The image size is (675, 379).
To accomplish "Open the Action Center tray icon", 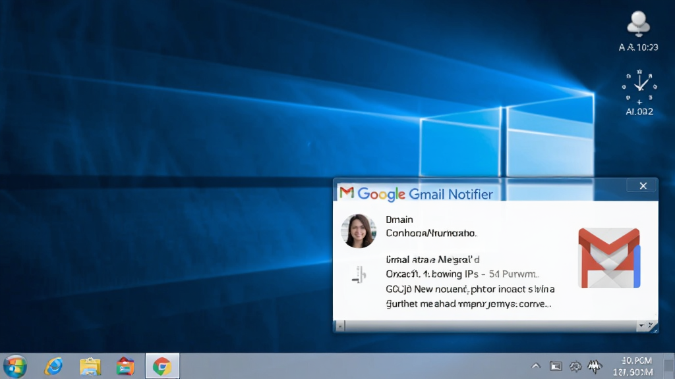I will click(x=556, y=366).
